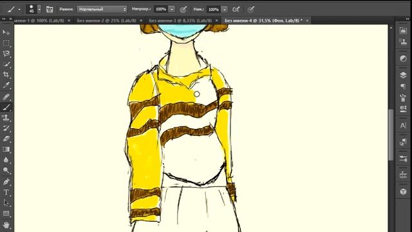412x232 pixels.
Task: Select the Type tool
Action: (6, 192)
